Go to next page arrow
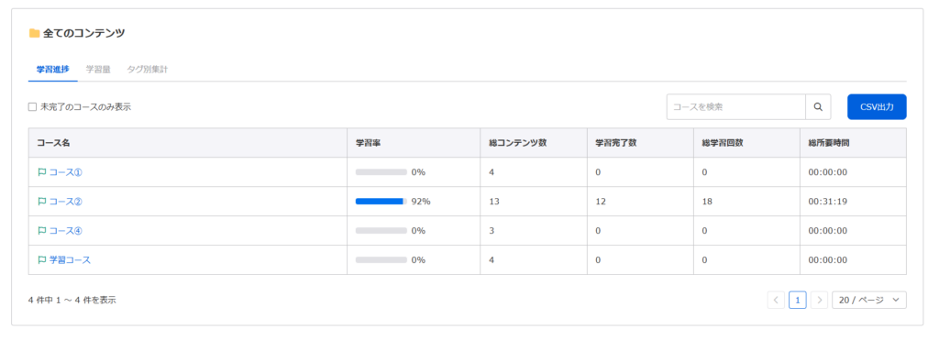This screenshot has width=939, height=340. pos(819,300)
